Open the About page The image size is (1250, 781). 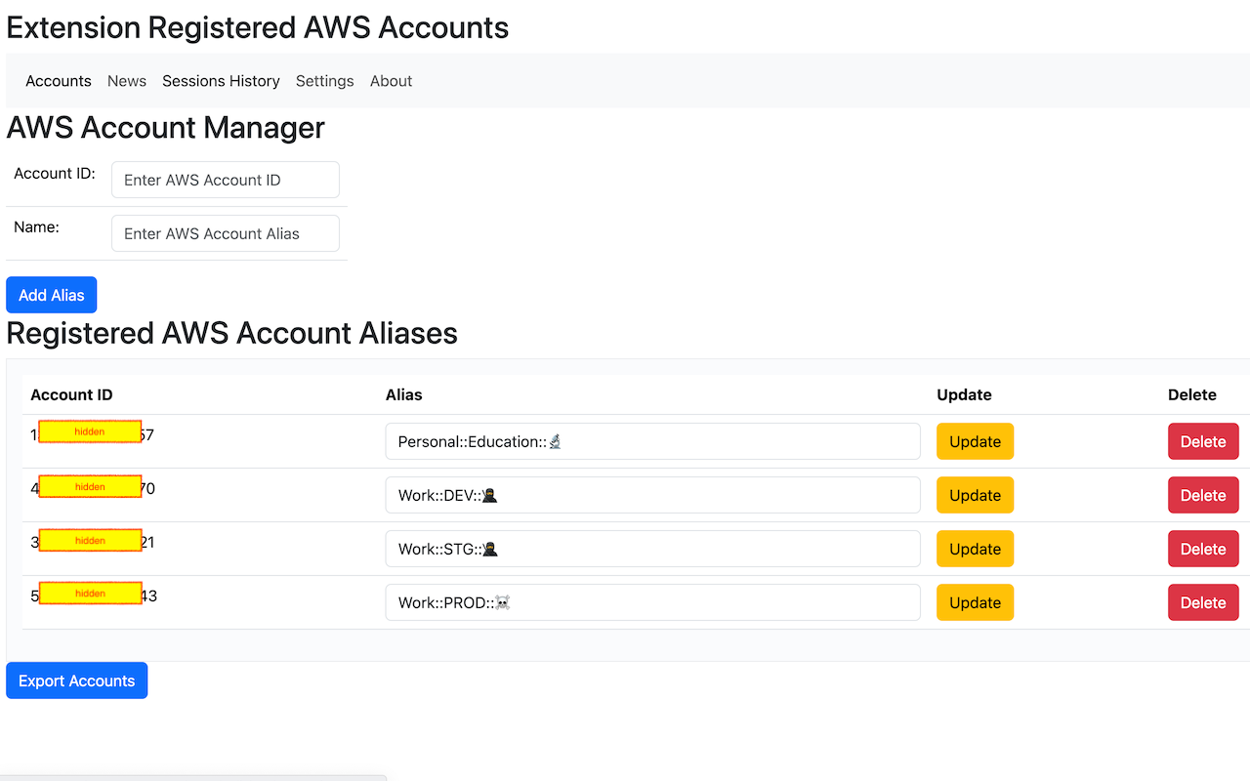[x=391, y=81]
